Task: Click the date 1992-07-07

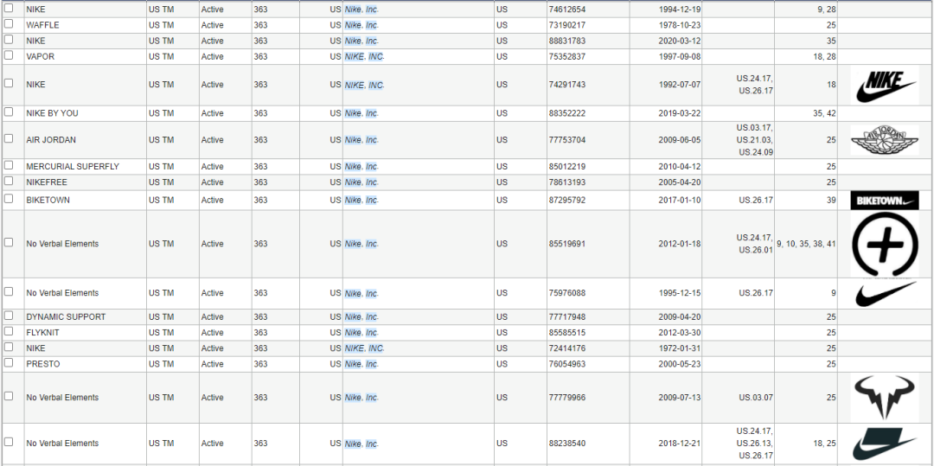Action: tap(680, 85)
